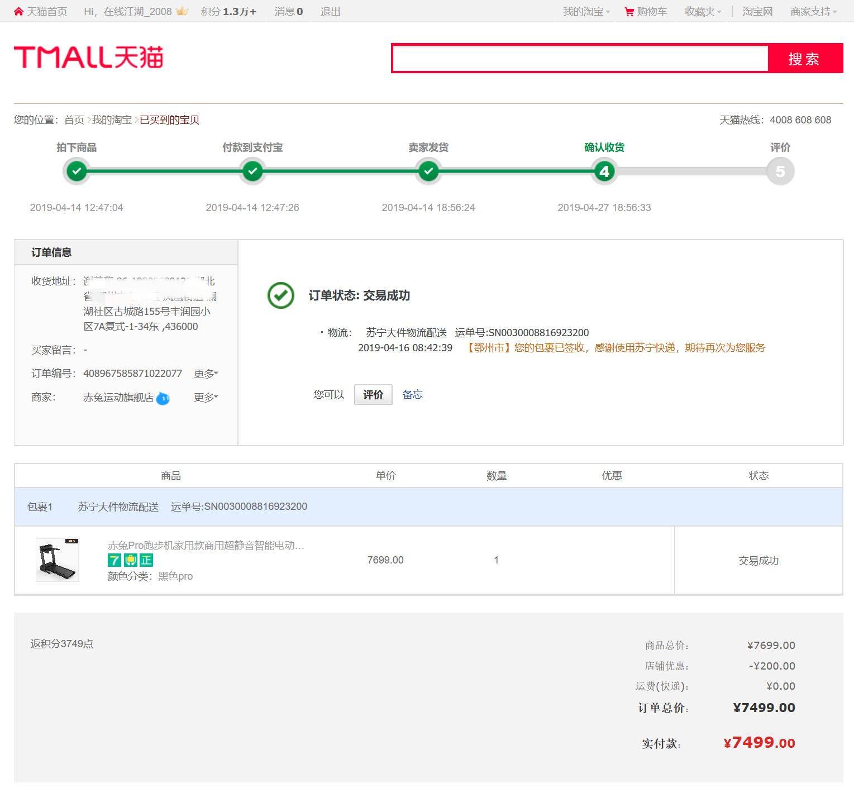Click the timestamp 2019-04-14 12:47:26
This screenshot has height=793, width=854.
252,208
